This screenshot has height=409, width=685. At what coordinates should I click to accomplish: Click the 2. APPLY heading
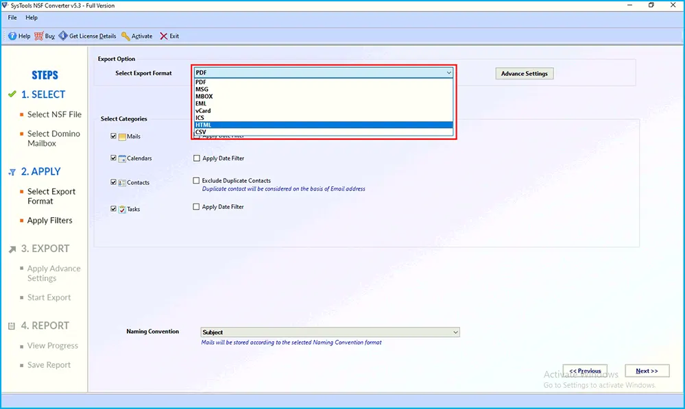coord(41,171)
